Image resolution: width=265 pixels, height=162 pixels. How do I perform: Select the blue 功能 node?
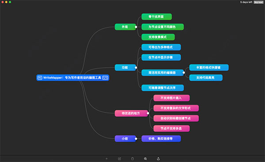(x=125, y=68)
